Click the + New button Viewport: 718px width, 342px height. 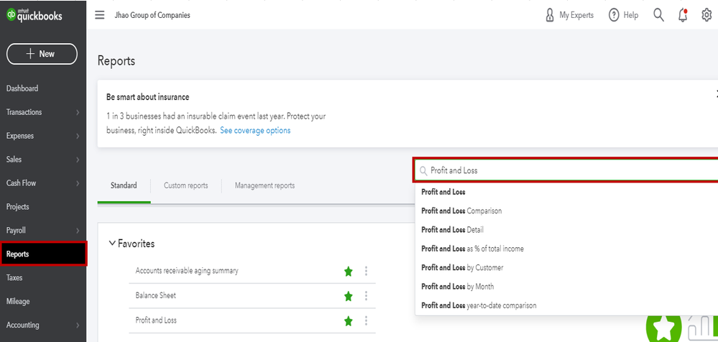42,54
